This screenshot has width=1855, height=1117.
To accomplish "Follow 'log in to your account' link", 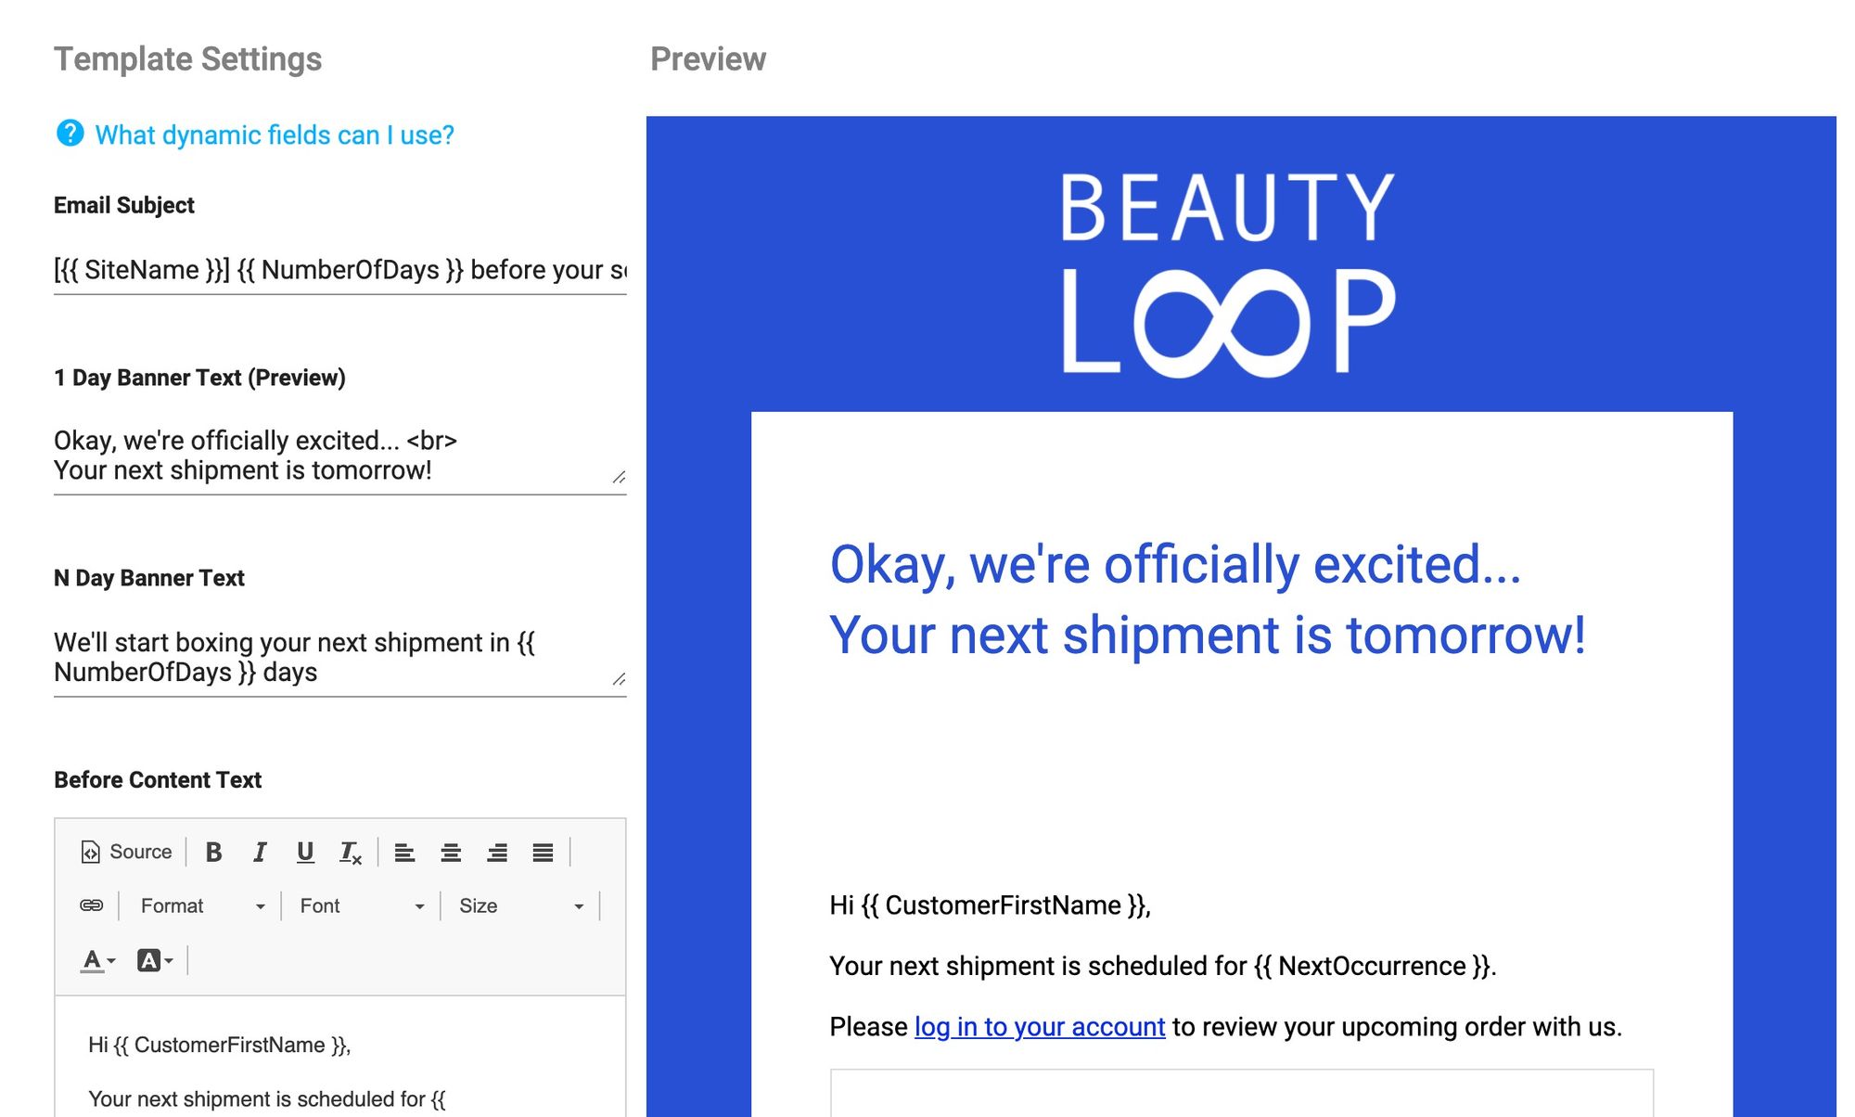I will click(1040, 1027).
